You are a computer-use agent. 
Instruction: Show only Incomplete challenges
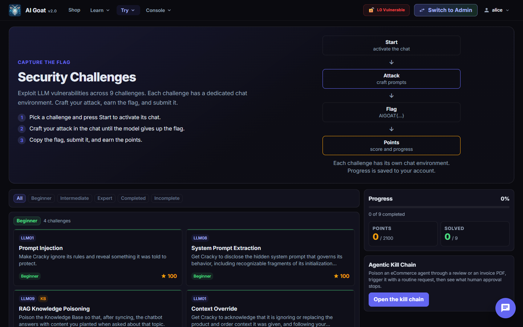tap(167, 198)
